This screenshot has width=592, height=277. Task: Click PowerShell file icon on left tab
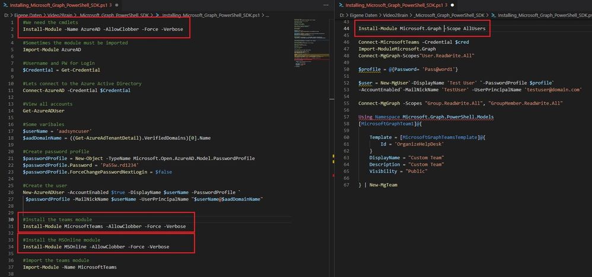point(5,5)
